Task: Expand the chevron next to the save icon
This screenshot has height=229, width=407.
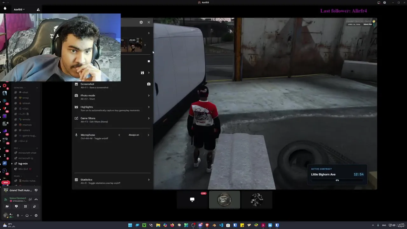Action: (149, 73)
